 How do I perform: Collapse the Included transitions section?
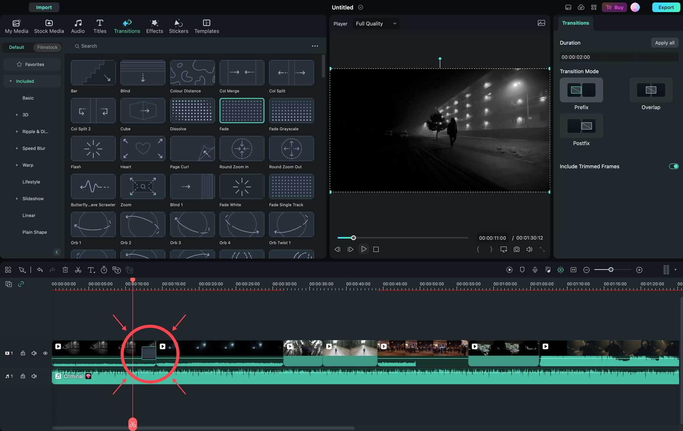(x=10, y=81)
